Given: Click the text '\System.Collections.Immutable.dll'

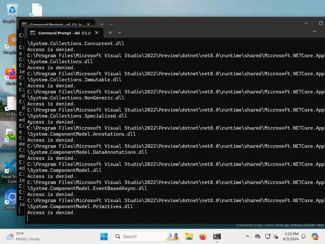Looking at the screenshot, I should click(74, 80).
